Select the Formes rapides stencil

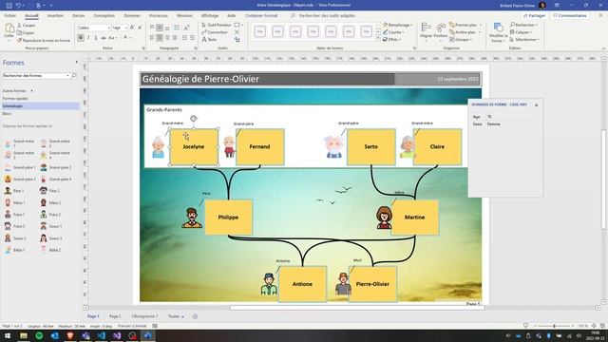point(15,99)
